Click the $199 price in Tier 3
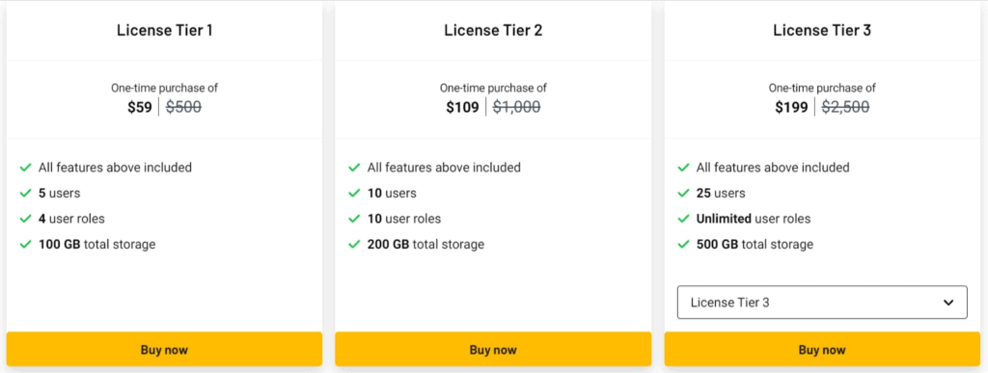The height and width of the screenshot is (373, 988). click(x=791, y=108)
